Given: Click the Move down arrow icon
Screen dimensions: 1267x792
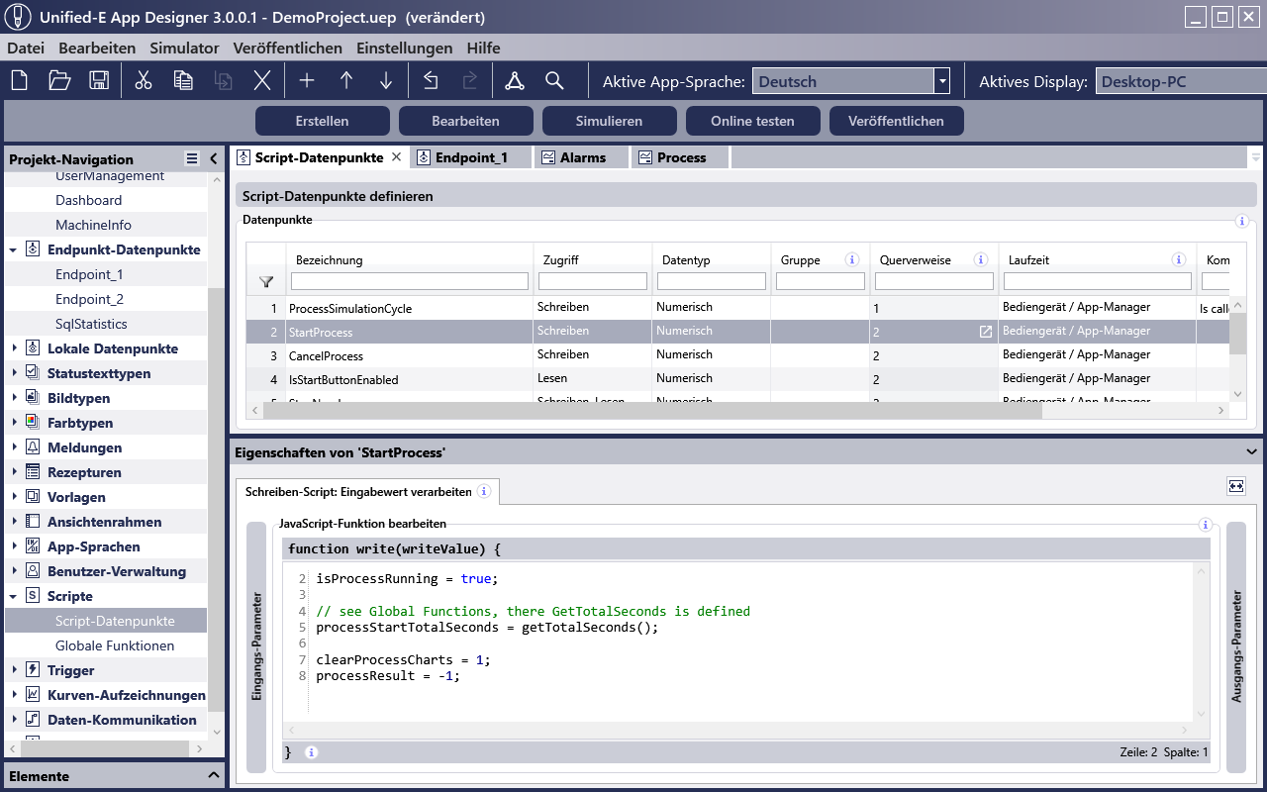Looking at the screenshot, I should 386,81.
